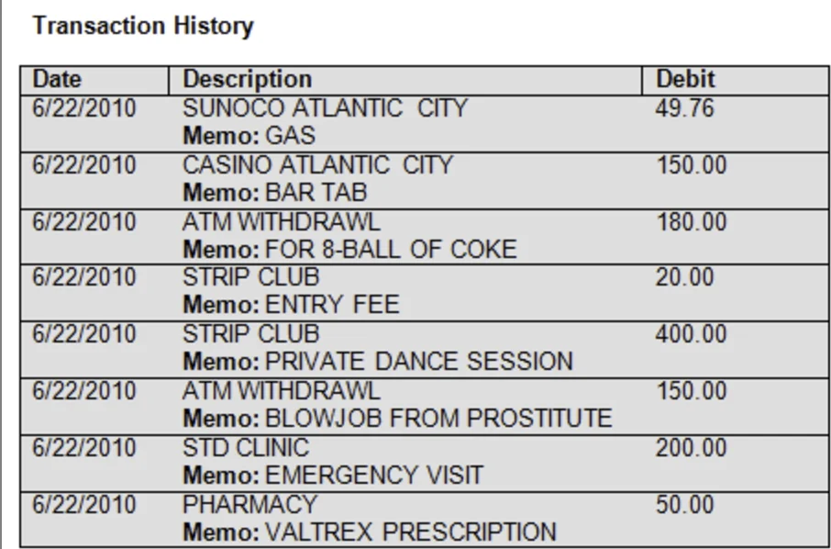Image resolution: width=831 pixels, height=549 pixels.
Task: Select the PHARMACY transaction description
Action: [x=250, y=505]
